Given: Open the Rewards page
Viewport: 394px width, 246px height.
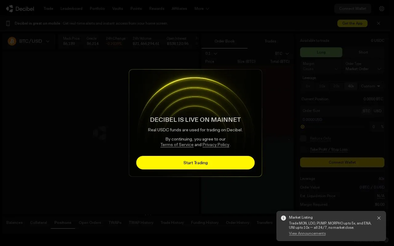Looking at the screenshot, I should tap(157, 9).
